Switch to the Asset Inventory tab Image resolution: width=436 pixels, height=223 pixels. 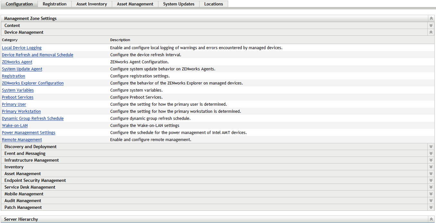pyautogui.click(x=92, y=4)
